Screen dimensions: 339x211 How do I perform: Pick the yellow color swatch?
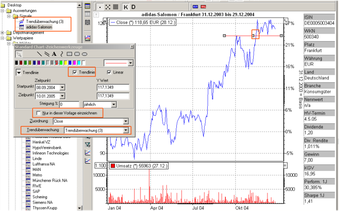point(66,63)
